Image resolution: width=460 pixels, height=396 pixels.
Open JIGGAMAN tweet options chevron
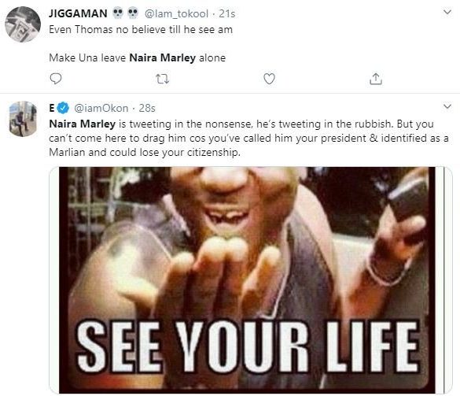coord(447,12)
